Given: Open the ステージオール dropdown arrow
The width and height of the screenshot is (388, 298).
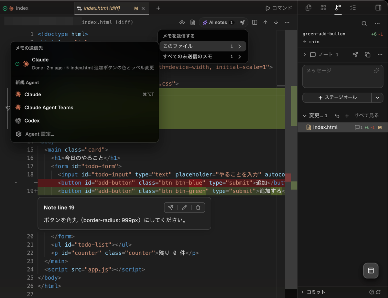Looking at the screenshot, I should click(377, 97).
